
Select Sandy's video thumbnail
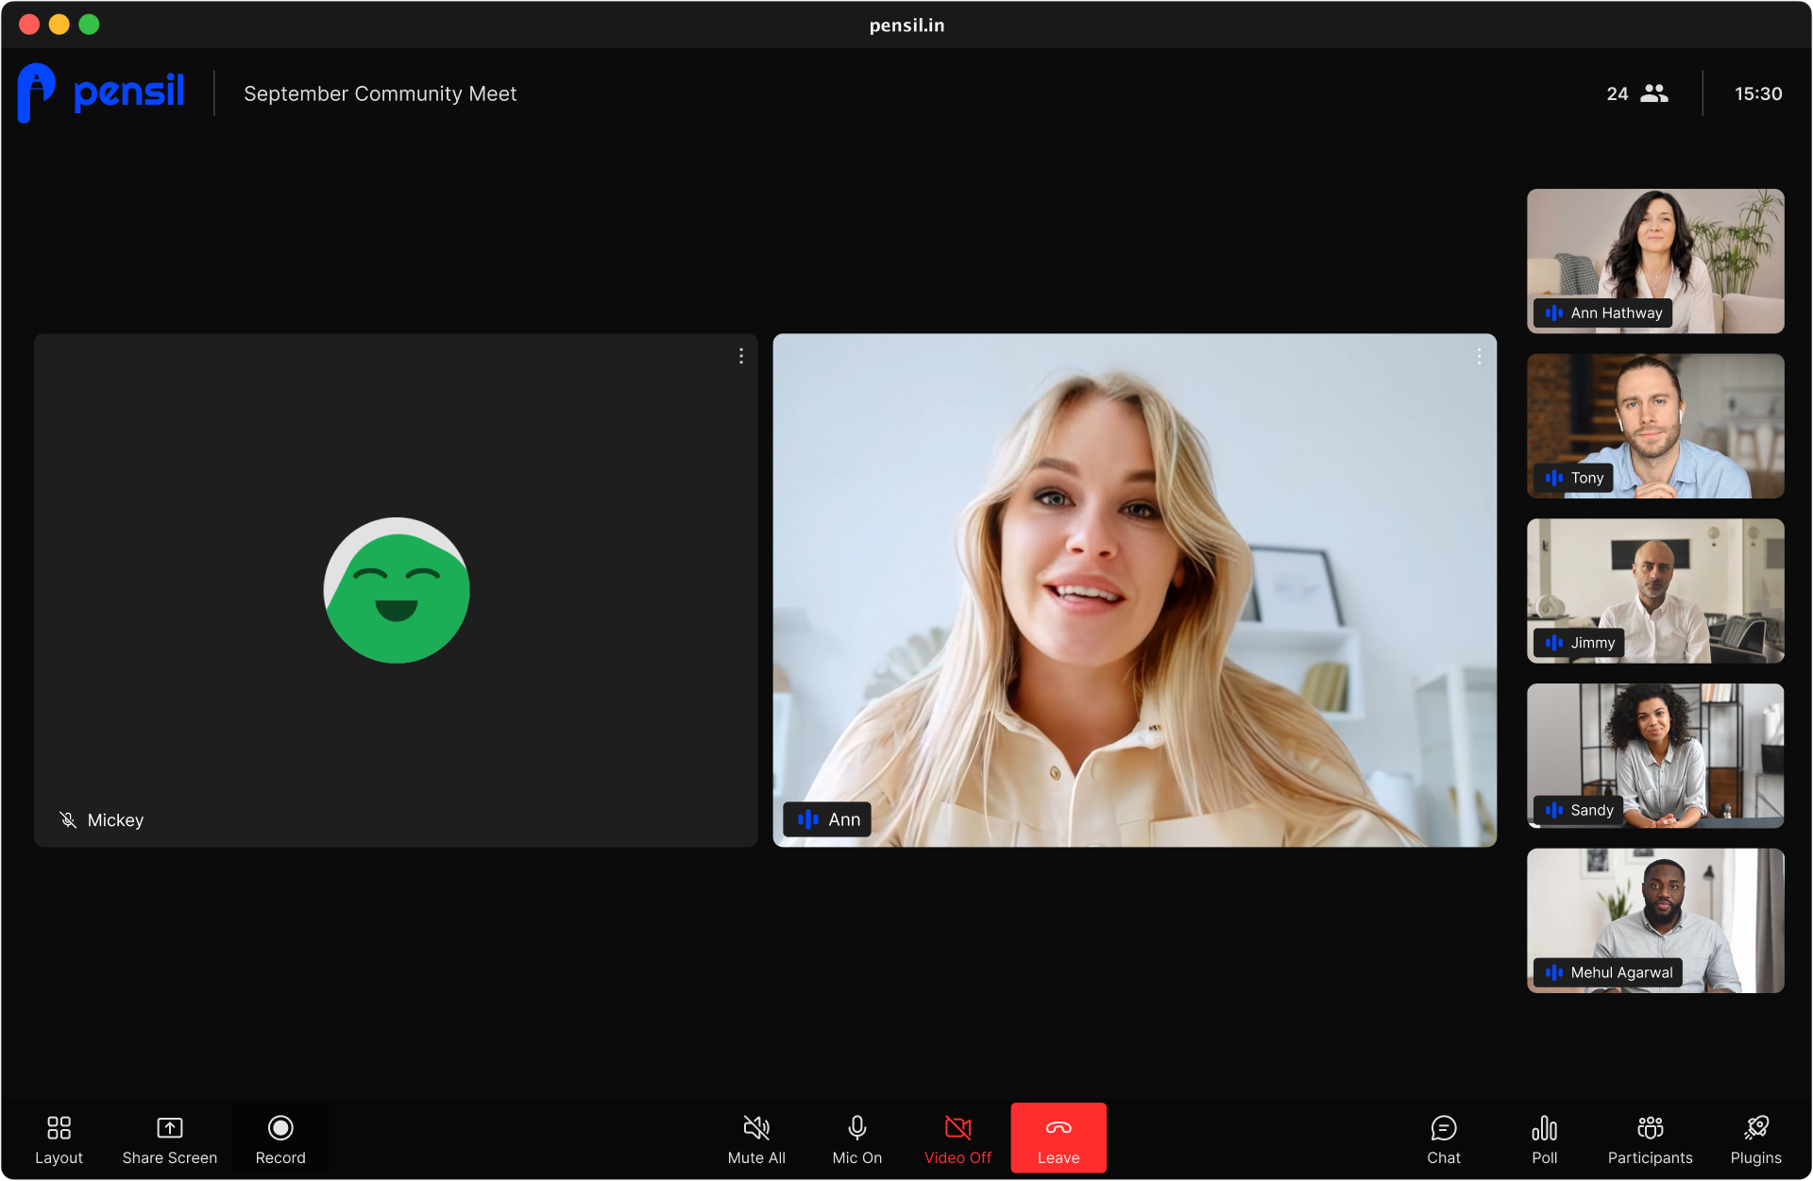coord(1655,756)
